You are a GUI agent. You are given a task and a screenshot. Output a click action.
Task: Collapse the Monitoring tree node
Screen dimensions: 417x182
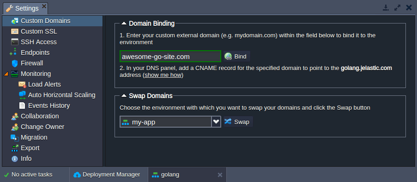pos(6,74)
